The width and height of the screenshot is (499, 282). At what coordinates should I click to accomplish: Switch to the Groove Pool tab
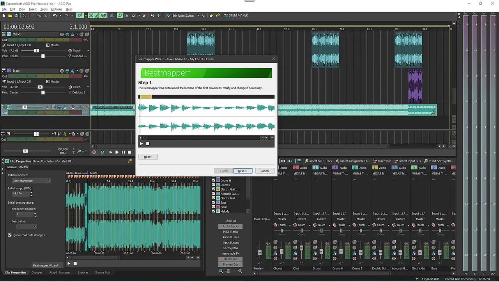(x=103, y=273)
